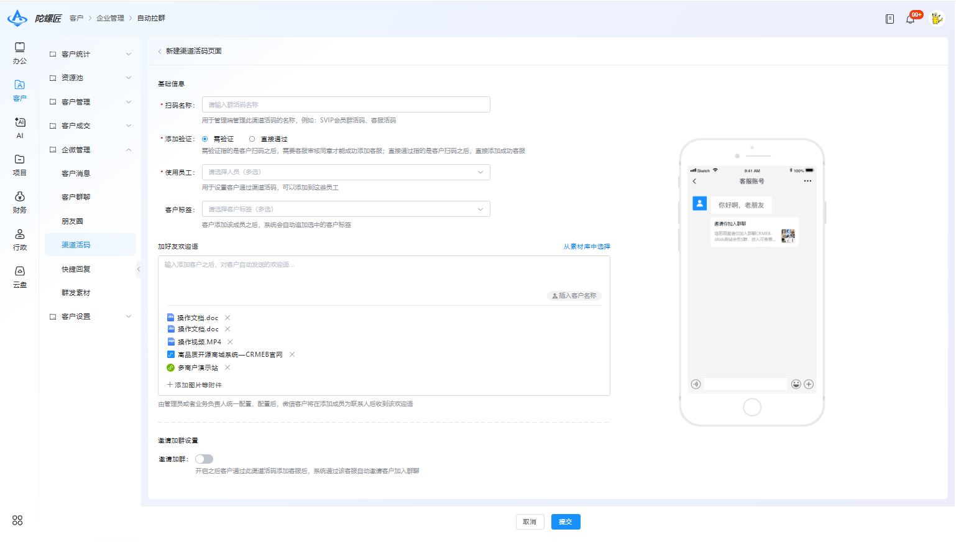
Task: Expand the 客户统计 menu group
Action: [90, 54]
